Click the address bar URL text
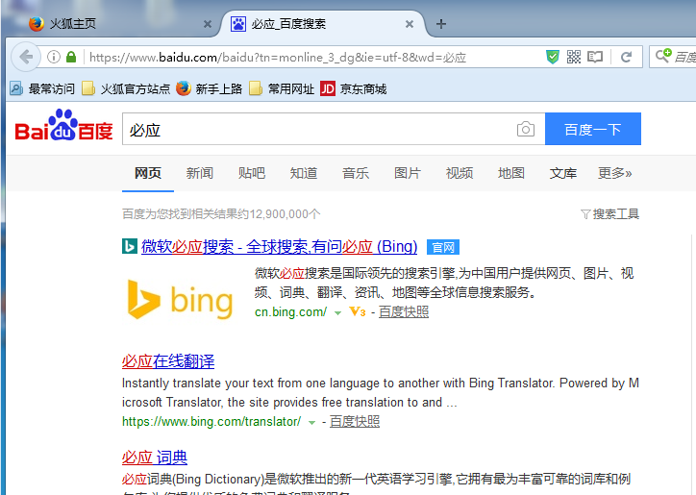 coord(278,58)
